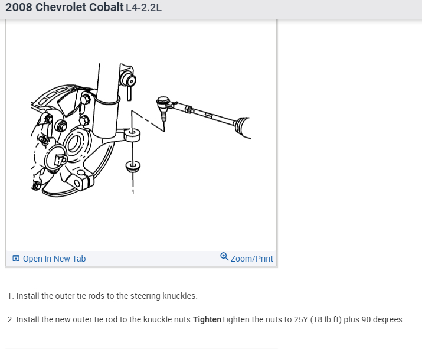422x349 pixels.
Task: Click the tie rod jam nut in diagram
Action: pos(189,110)
